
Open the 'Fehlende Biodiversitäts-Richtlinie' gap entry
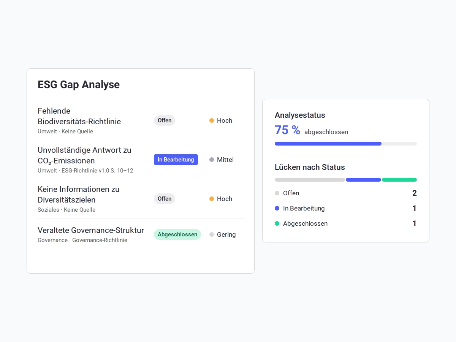pyautogui.click(x=141, y=120)
